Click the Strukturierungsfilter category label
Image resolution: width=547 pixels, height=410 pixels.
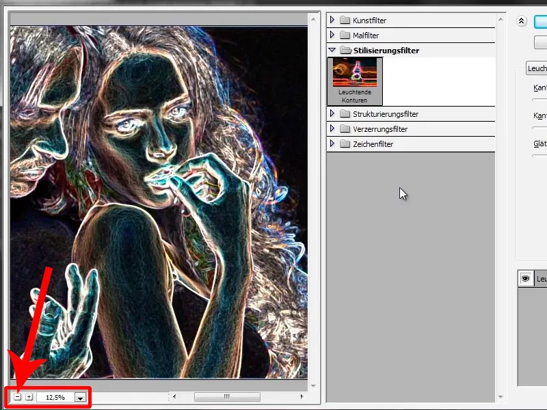[386, 114]
